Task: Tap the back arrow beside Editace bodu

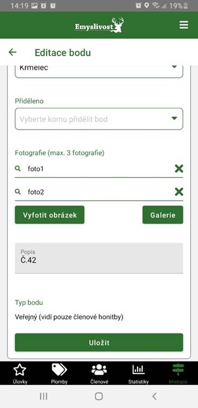Action: pyautogui.click(x=12, y=52)
